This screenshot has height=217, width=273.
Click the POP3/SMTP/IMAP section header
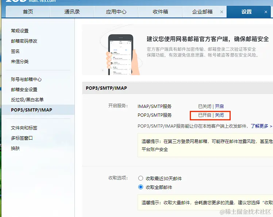pos(106,88)
